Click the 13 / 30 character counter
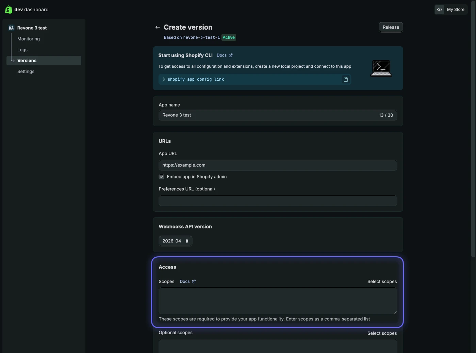This screenshot has height=353, width=476. pyautogui.click(x=386, y=115)
